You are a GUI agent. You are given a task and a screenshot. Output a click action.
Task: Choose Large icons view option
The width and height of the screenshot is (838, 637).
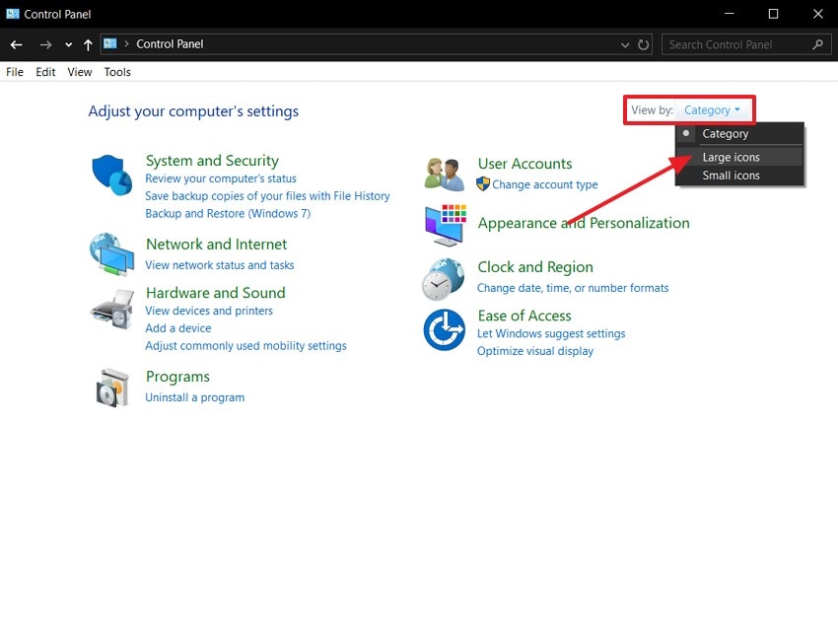pyautogui.click(x=739, y=157)
